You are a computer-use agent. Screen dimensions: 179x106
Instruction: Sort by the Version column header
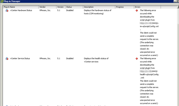click(61, 7)
